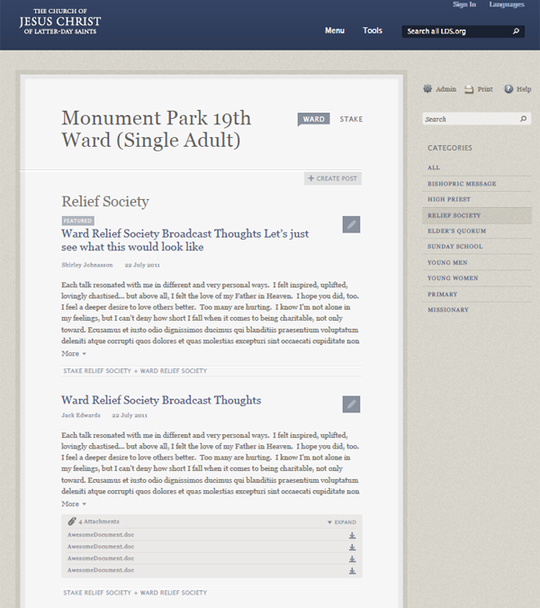Screen dimensions: 540x608
Task: Click Stake Relief Society tag under second post
Action: [x=97, y=593]
